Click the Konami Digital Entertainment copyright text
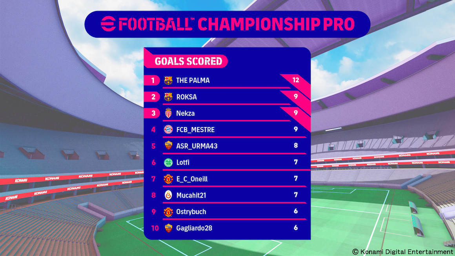This screenshot has width=455, height=256. [x=402, y=252]
